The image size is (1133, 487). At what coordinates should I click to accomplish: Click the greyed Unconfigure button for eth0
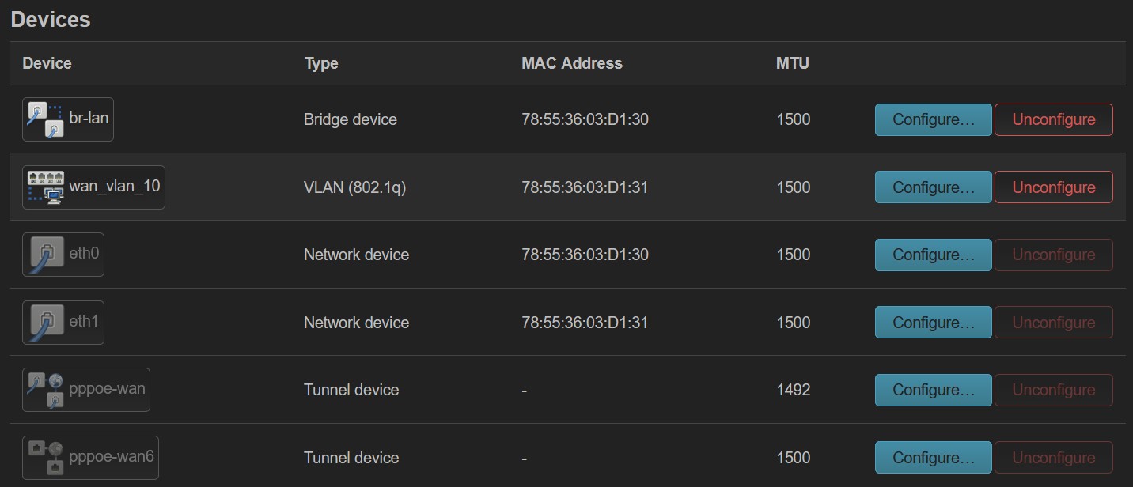(1054, 255)
